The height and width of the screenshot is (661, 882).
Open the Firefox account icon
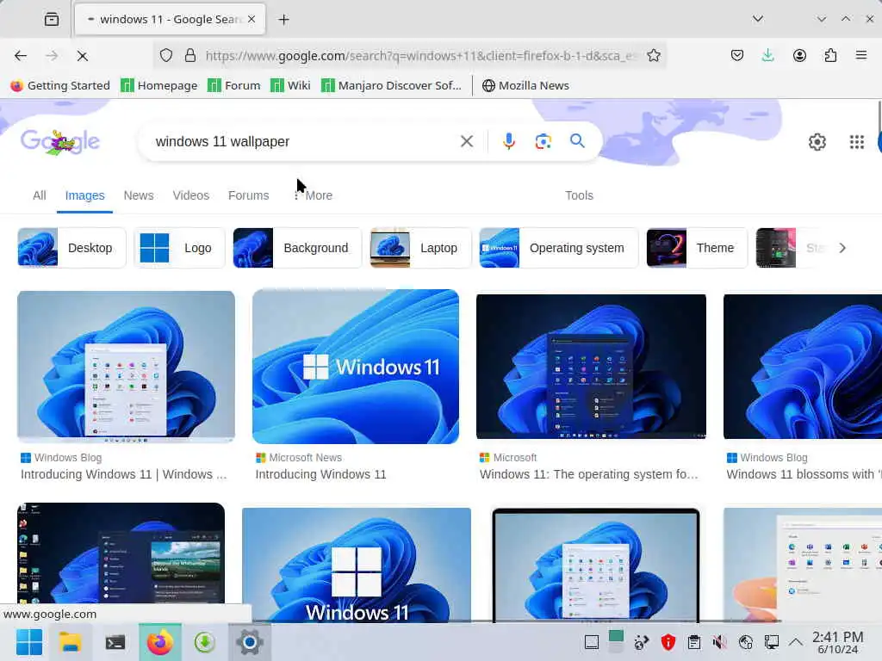pos(799,55)
